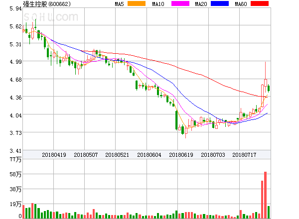Image resolution: width=299 pixels, height=219 pixels.
Task: Click the 5.62 price axis label
Action: coord(15,26)
